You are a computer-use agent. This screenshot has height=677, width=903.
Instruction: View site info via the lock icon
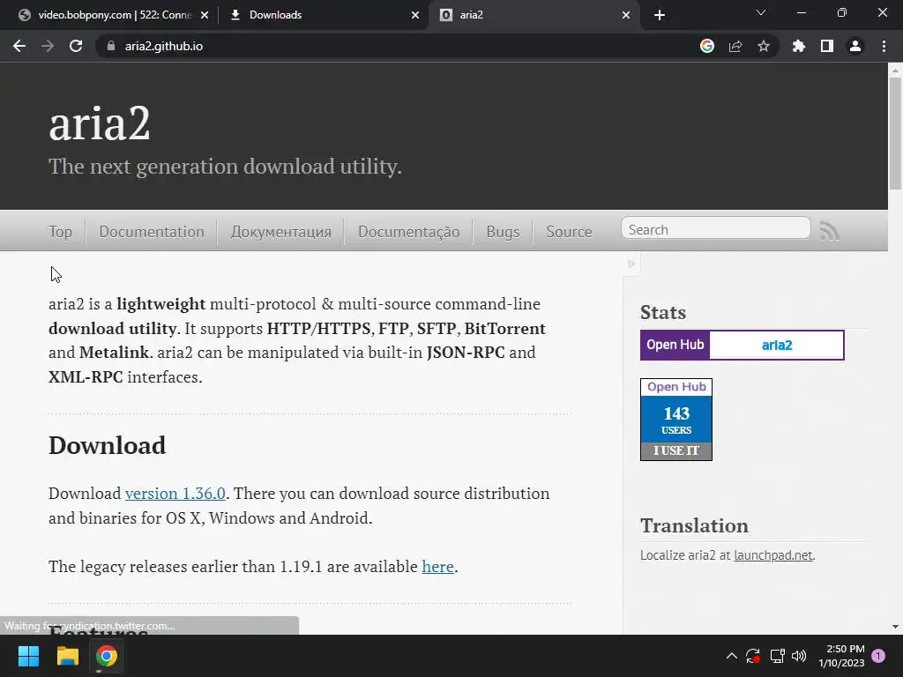point(111,46)
